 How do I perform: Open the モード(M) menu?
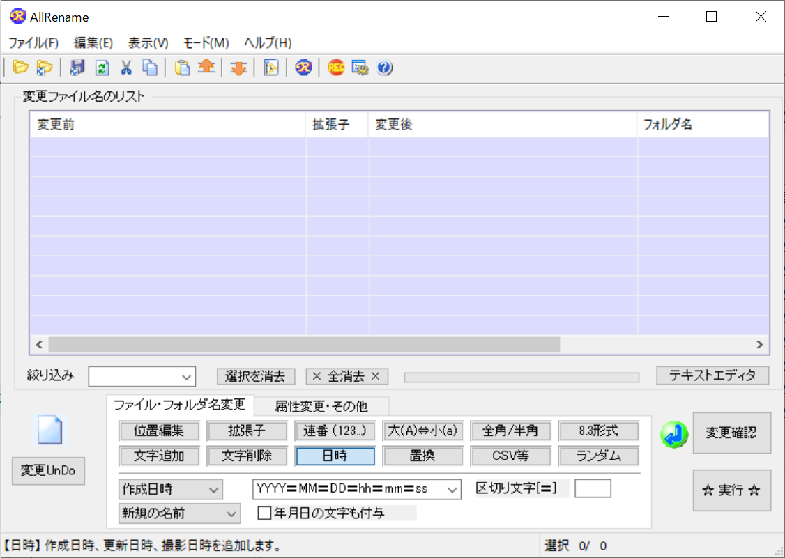tap(205, 42)
